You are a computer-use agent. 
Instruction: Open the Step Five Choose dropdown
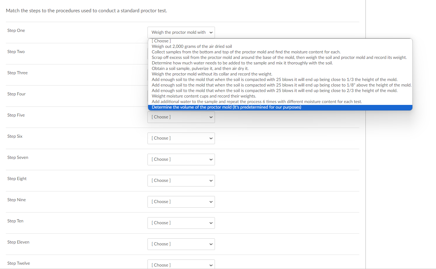coord(181,117)
